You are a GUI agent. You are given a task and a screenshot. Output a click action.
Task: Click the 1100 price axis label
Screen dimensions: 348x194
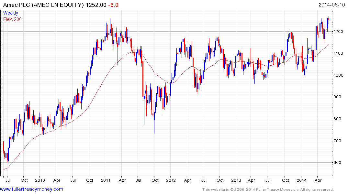339,53
